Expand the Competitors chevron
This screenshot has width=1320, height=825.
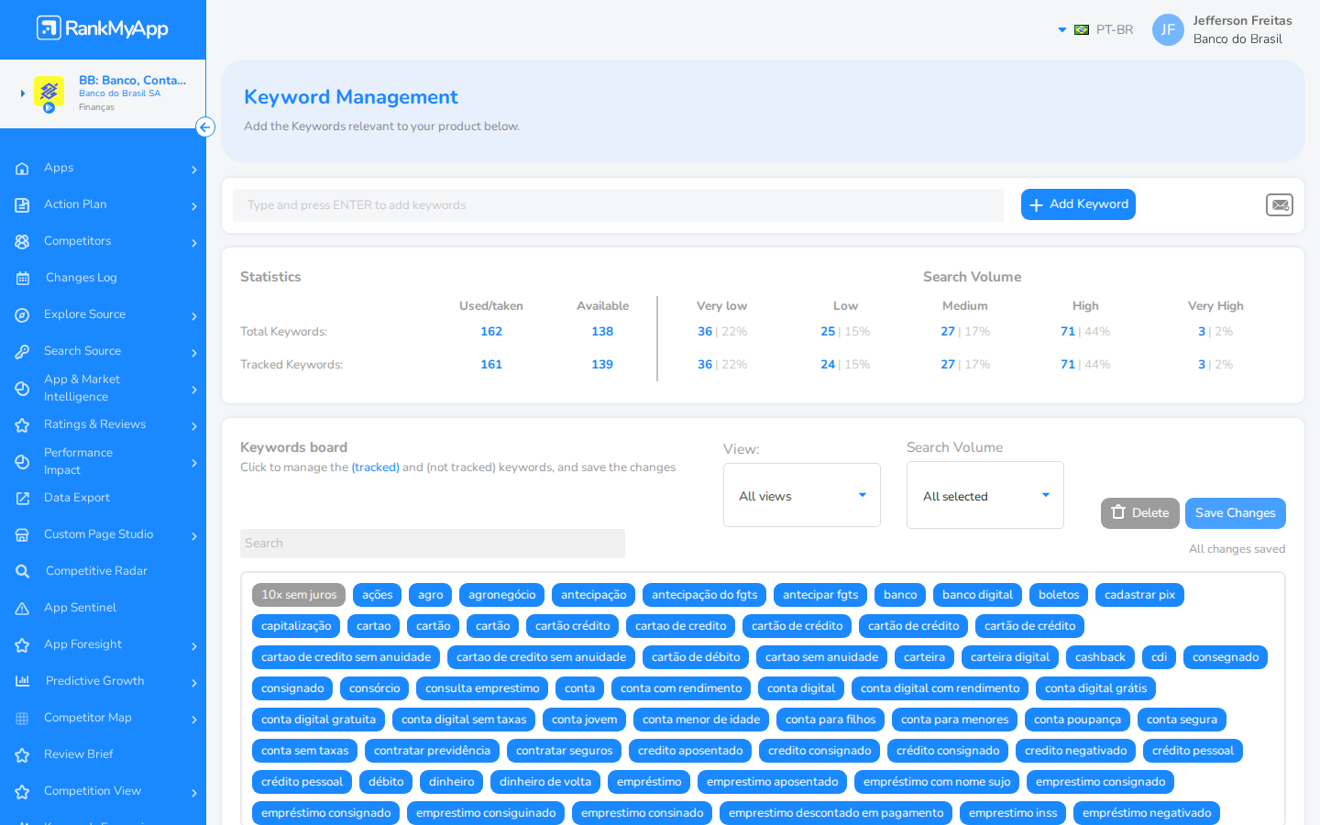[194, 243]
